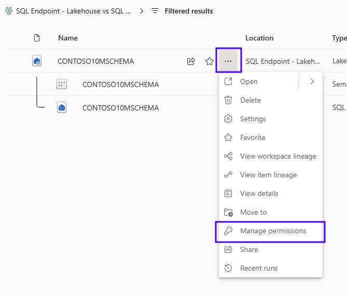Viewport: 347px width, 296px height.
Task: Click the key icon next to Manage permissions
Action: point(228,231)
